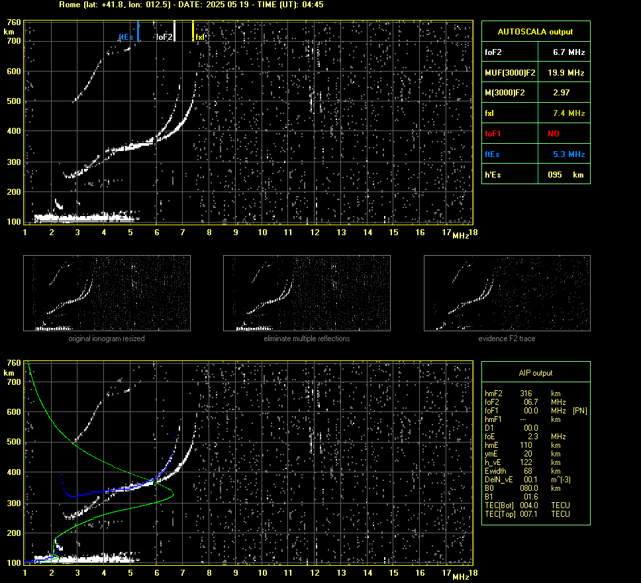Viewport: 641px width, 583px height.
Task: Click the 'original ionogram resized' thumbnail
Action: pos(107,293)
